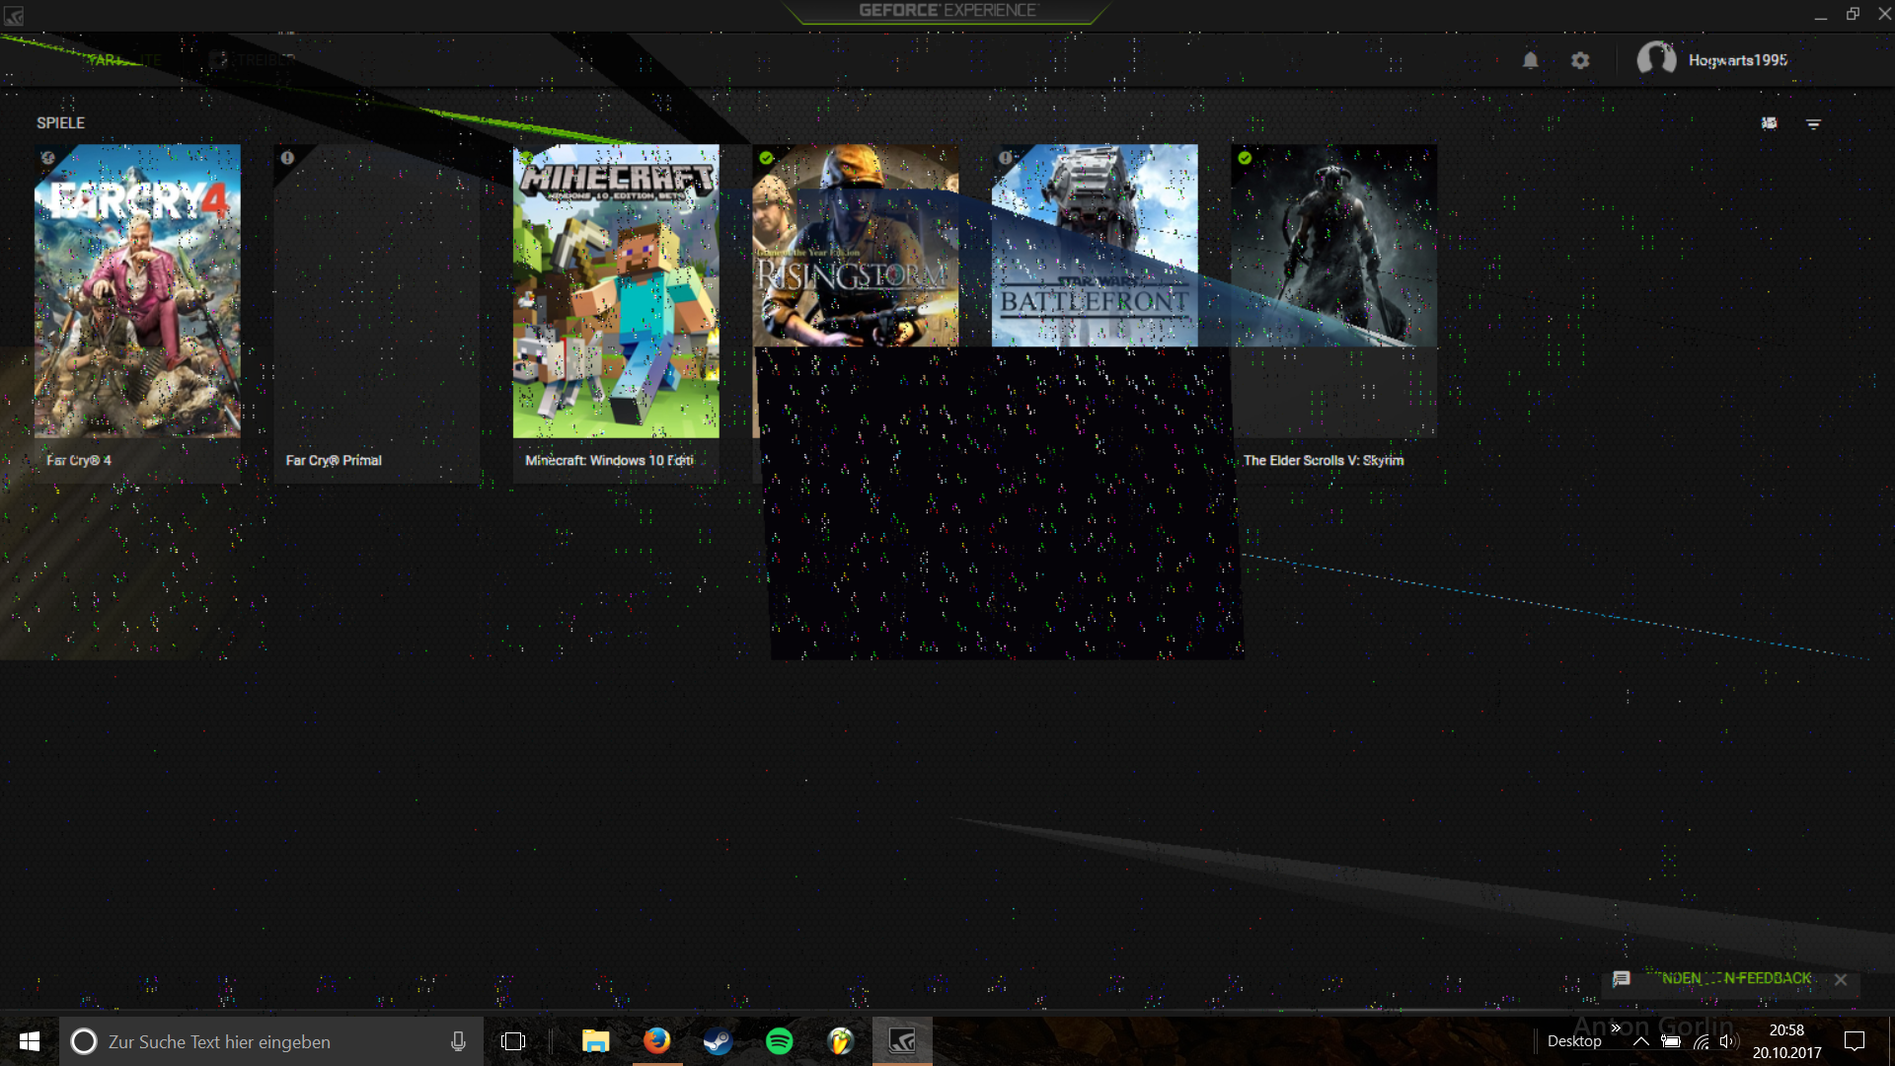
Task: Click the Skyrim optimized checkmark badge
Action: point(1245,158)
